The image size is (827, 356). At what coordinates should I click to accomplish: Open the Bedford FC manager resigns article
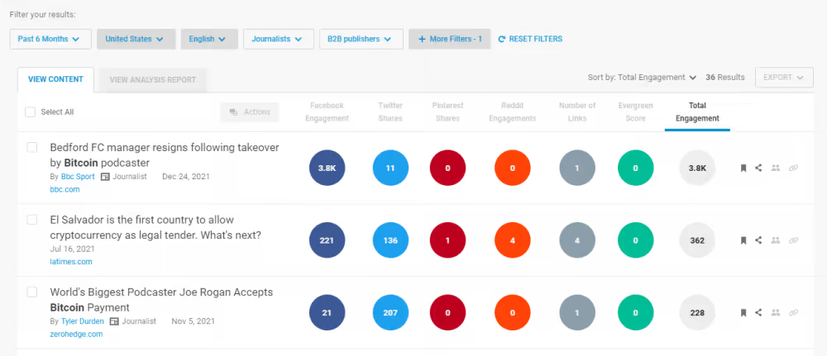coord(165,154)
